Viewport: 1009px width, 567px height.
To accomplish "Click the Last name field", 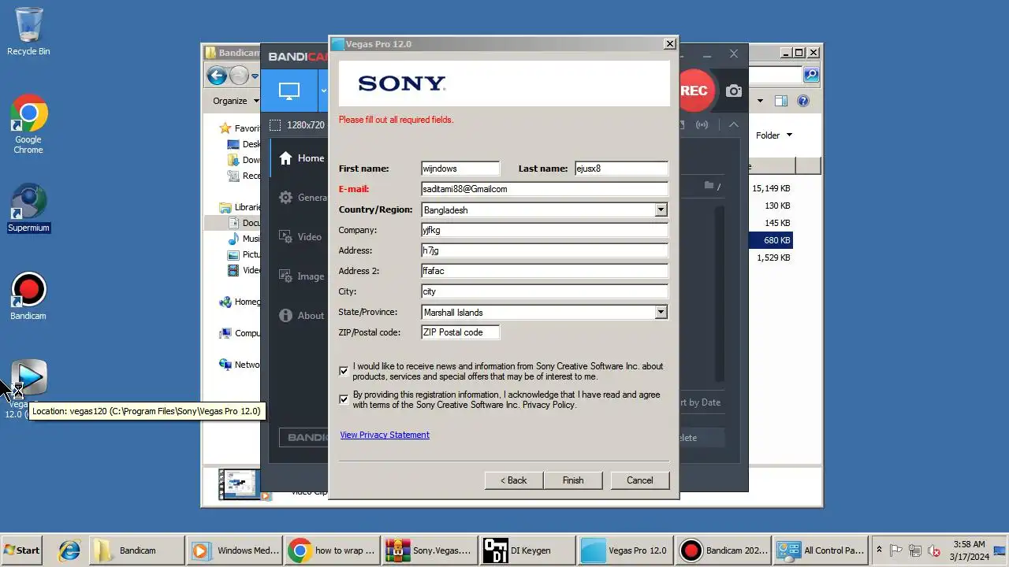I will [x=621, y=169].
